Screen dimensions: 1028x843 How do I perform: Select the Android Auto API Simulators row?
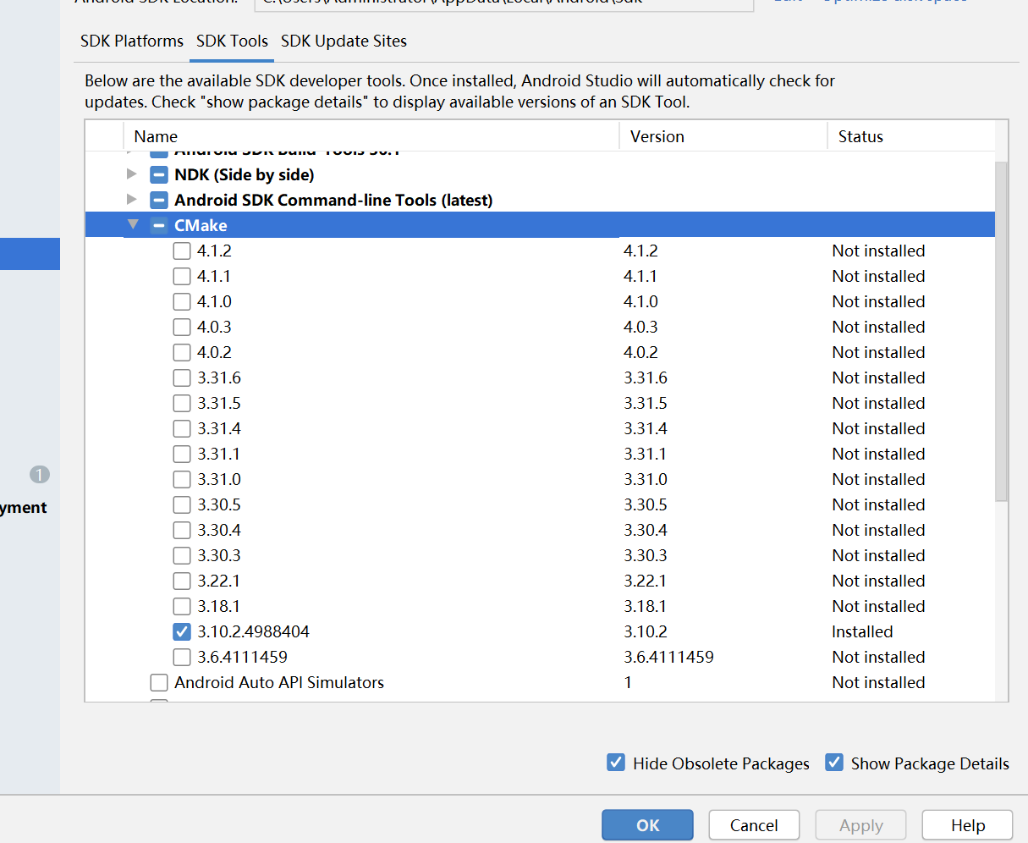pos(540,682)
